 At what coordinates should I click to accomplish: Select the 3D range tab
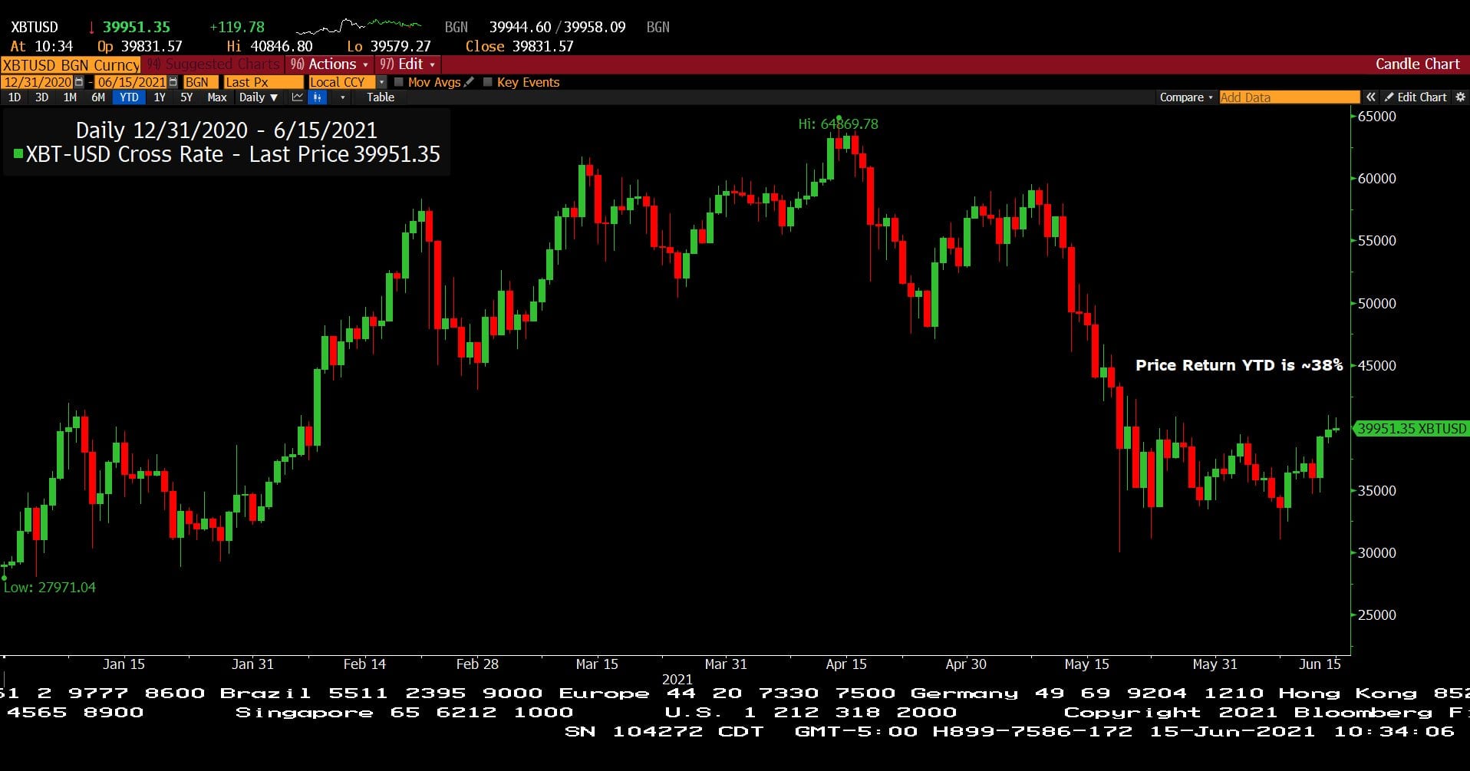pos(42,97)
